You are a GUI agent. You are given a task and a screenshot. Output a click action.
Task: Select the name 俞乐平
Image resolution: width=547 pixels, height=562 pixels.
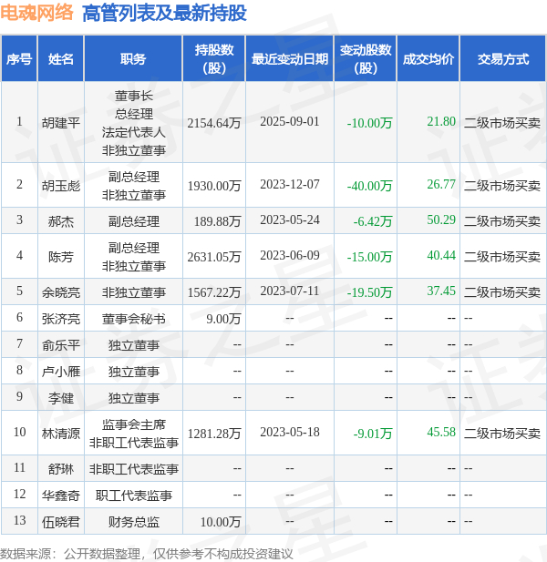[x=60, y=345]
